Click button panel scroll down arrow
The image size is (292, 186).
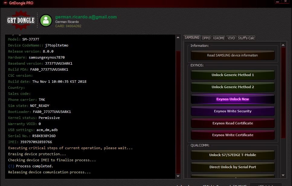[283, 175]
